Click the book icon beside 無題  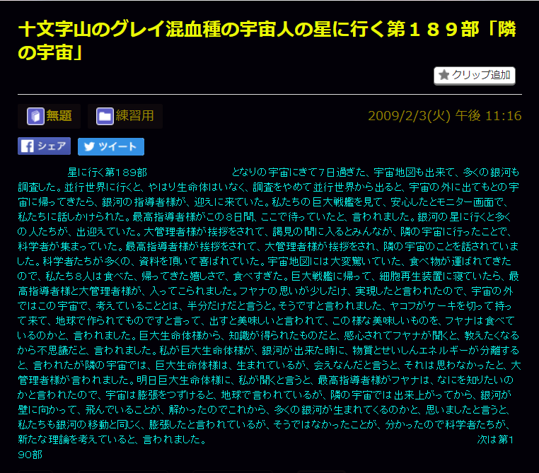[x=35, y=116]
